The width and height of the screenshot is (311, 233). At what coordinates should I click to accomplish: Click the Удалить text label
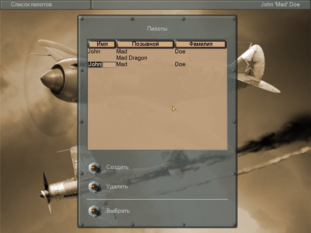click(117, 187)
